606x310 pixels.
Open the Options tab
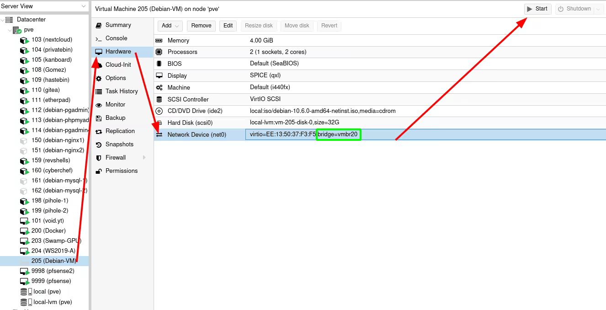tap(116, 78)
